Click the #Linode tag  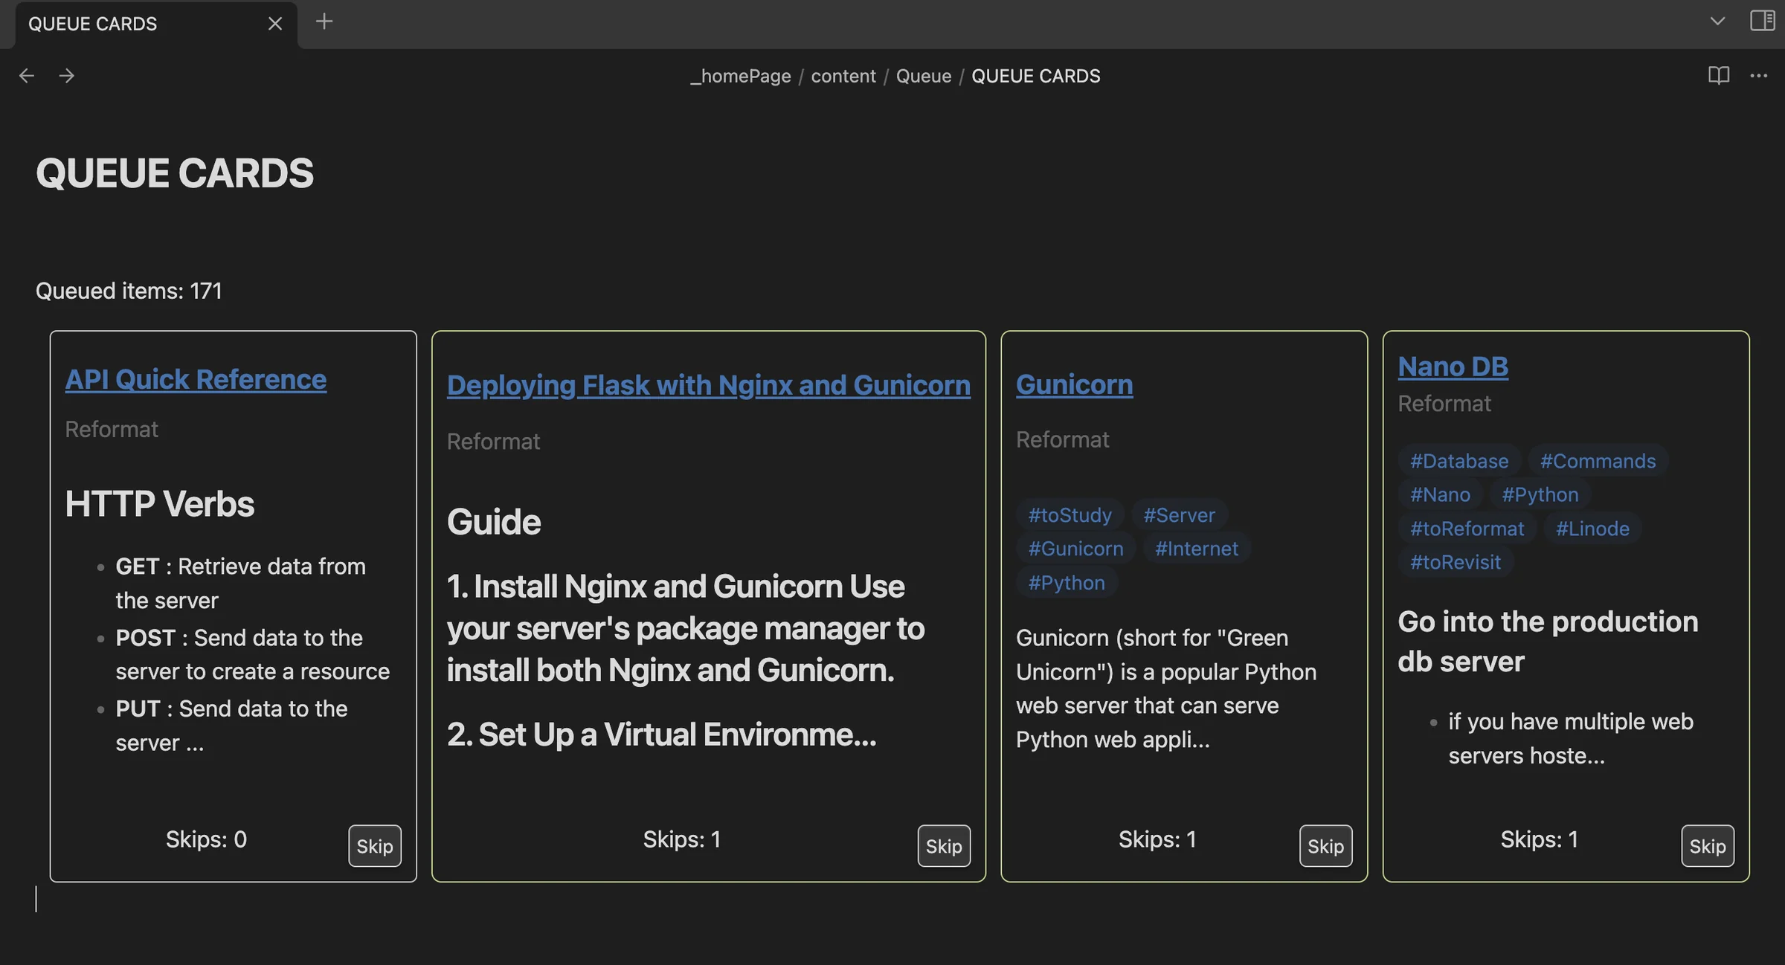pyautogui.click(x=1592, y=528)
